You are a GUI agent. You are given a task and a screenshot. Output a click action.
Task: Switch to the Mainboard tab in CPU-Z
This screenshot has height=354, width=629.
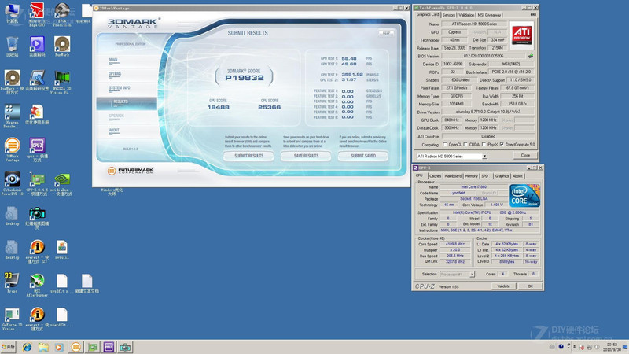coord(453,175)
